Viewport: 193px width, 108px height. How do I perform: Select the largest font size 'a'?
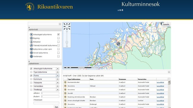[x=122, y=10]
